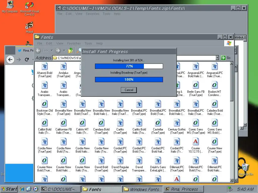Select DejaVu Sans ExtraLight font icon
Screen dimensions: 258x193
(x=158, y=160)
